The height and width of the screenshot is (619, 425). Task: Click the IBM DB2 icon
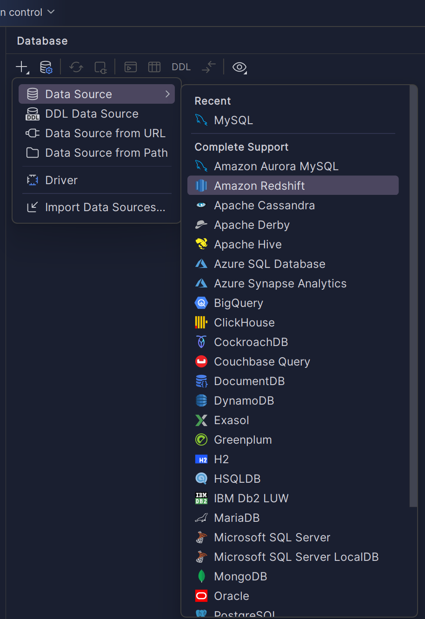[201, 498]
